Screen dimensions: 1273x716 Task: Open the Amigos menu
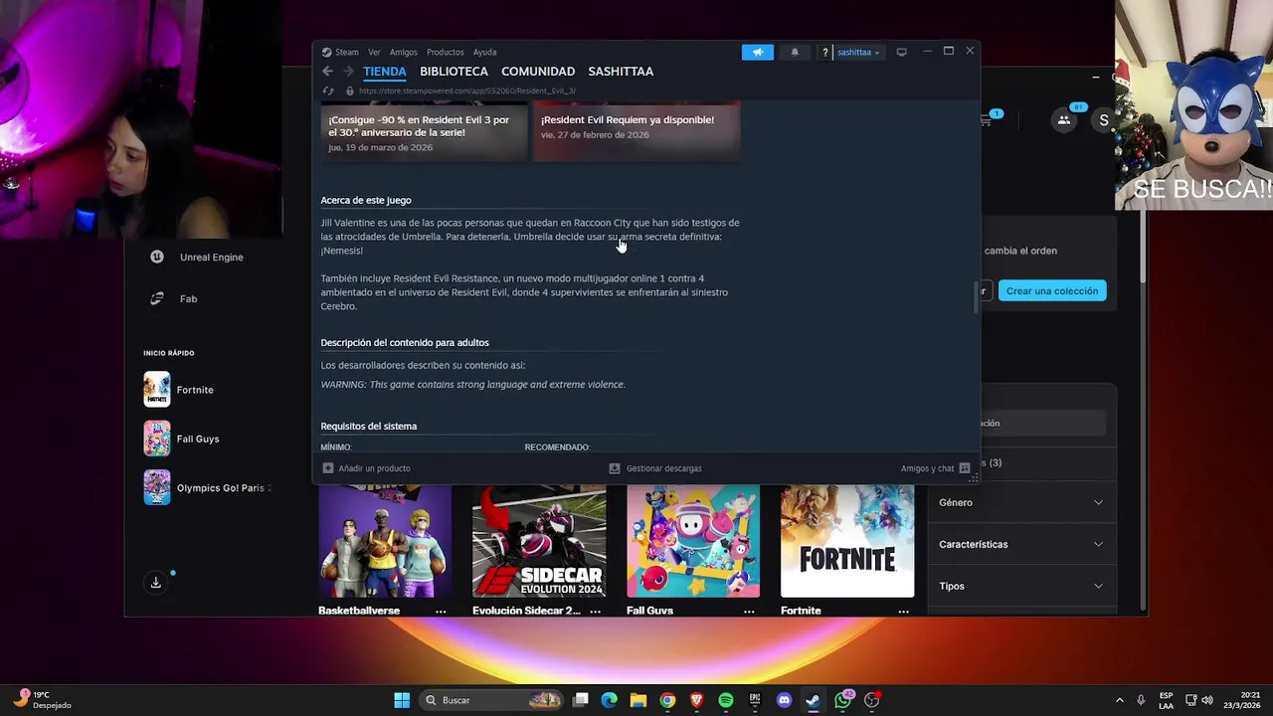(404, 52)
